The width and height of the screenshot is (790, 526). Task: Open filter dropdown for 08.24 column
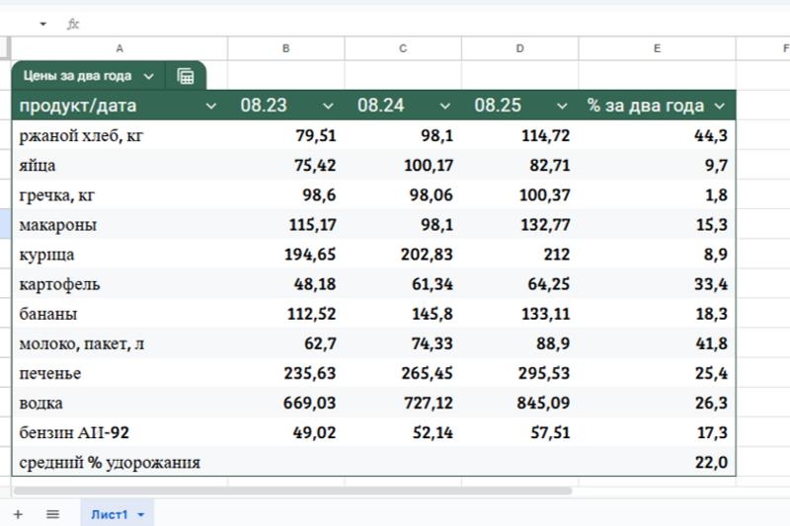(x=445, y=106)
